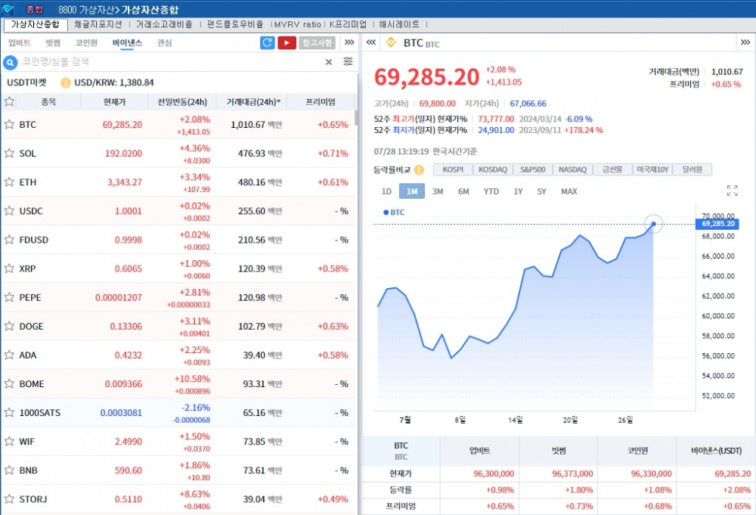This screenshot has height=515, width=756.
Task: Open search filter options icon beside the X
Action: tap(347, 61)
